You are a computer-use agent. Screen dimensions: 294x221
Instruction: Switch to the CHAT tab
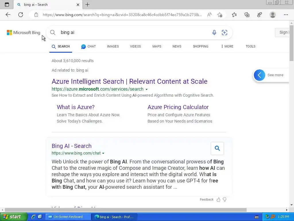pyautogui.click(x=88, y=46)
